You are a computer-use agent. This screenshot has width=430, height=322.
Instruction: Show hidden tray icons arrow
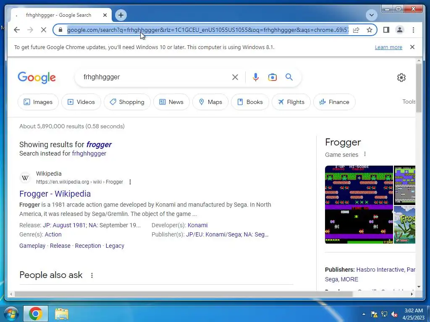tap(364, 314)
